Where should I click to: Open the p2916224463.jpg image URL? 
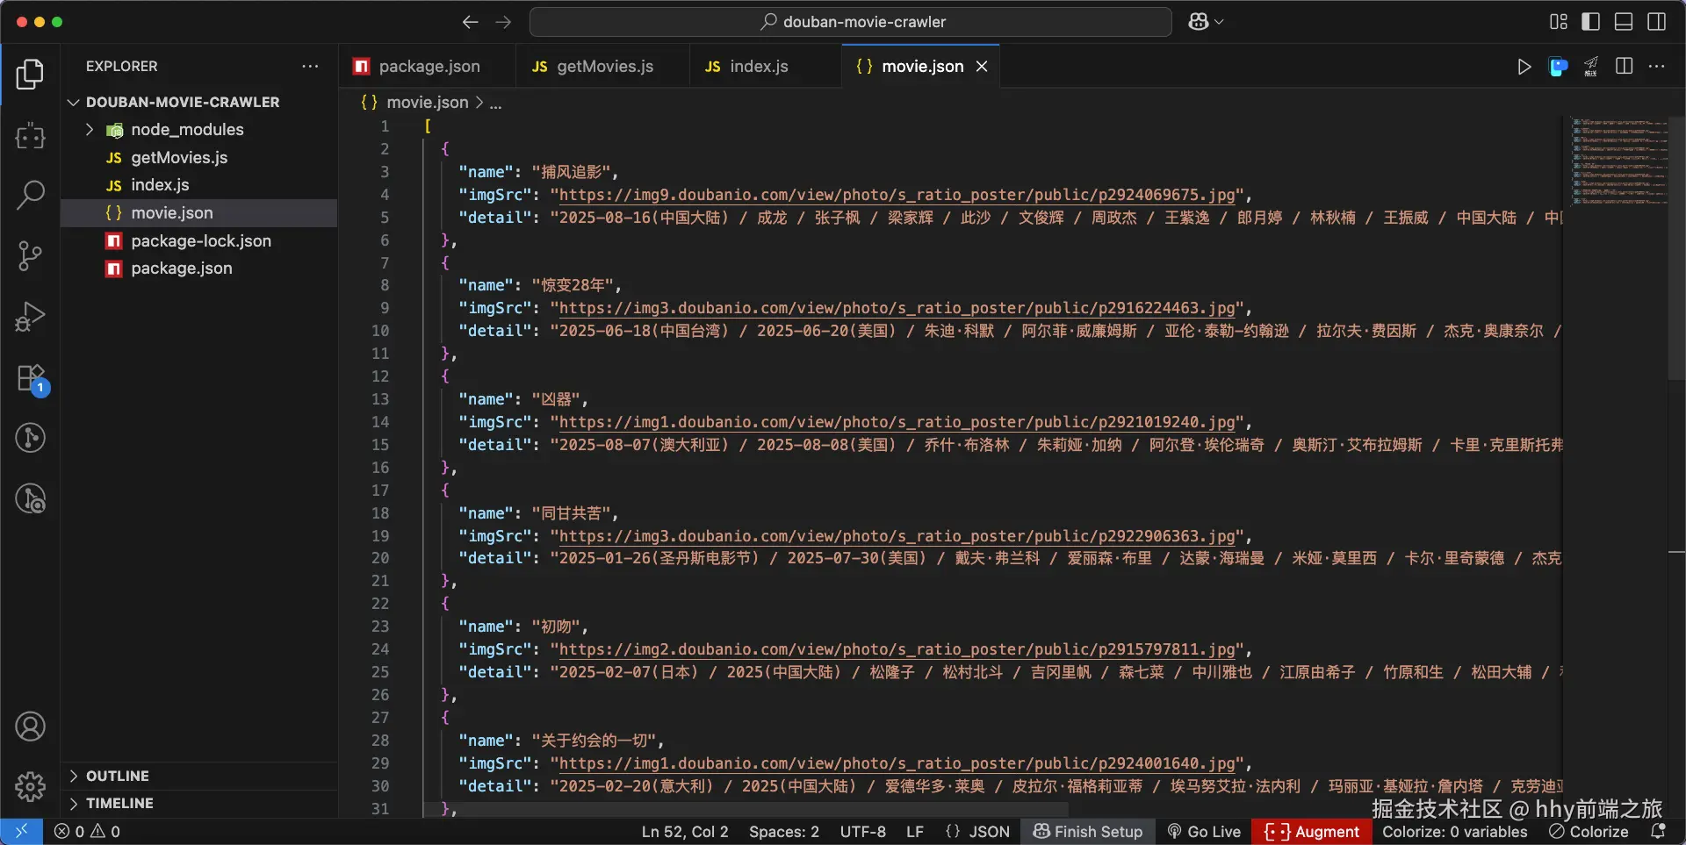tap(897, 308)
